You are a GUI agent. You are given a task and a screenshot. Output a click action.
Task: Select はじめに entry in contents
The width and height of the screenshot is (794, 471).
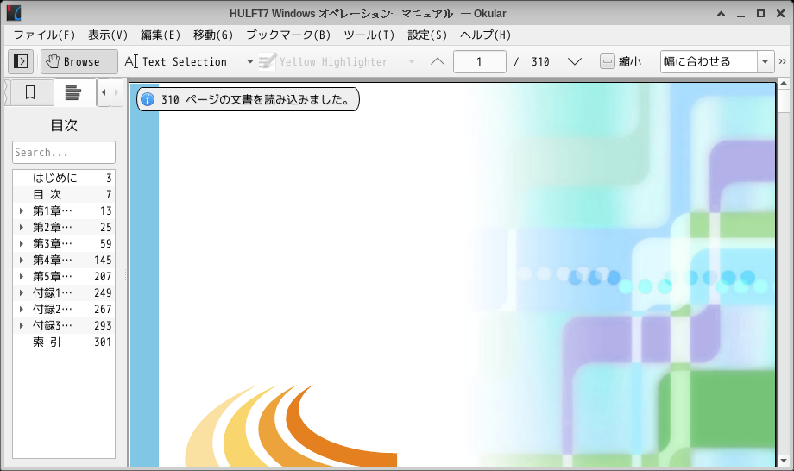64,178
